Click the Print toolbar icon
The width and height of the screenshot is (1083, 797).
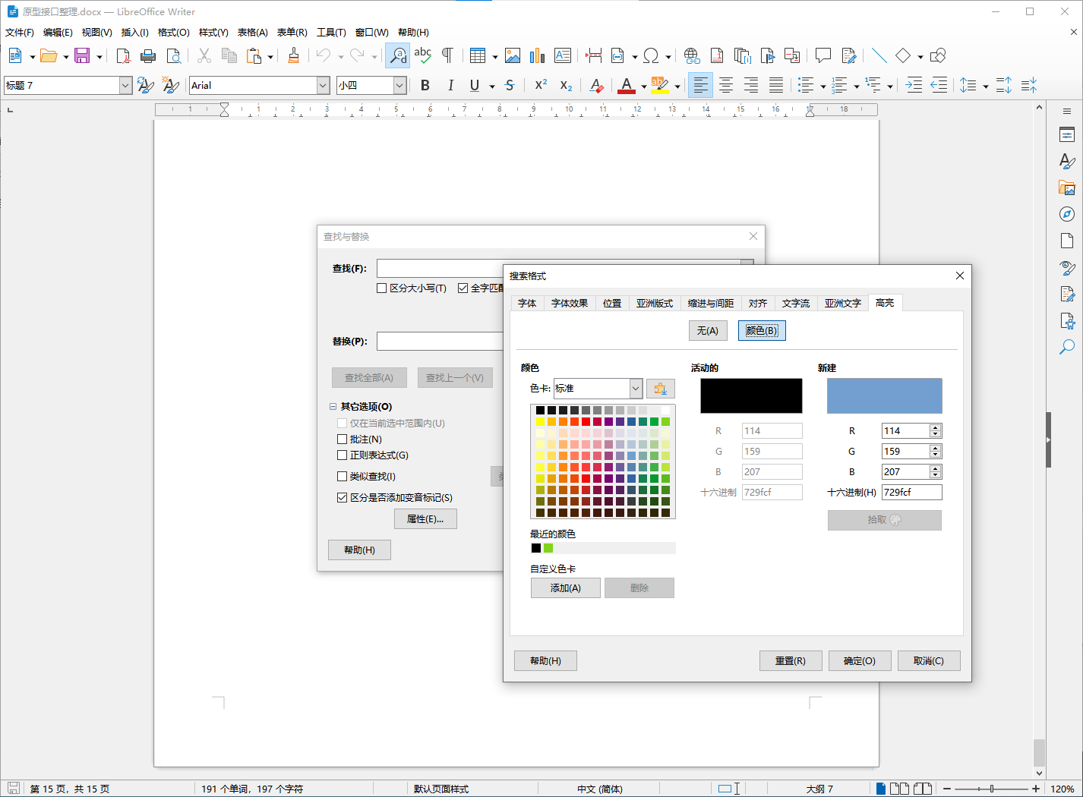[x=148, y=56]
